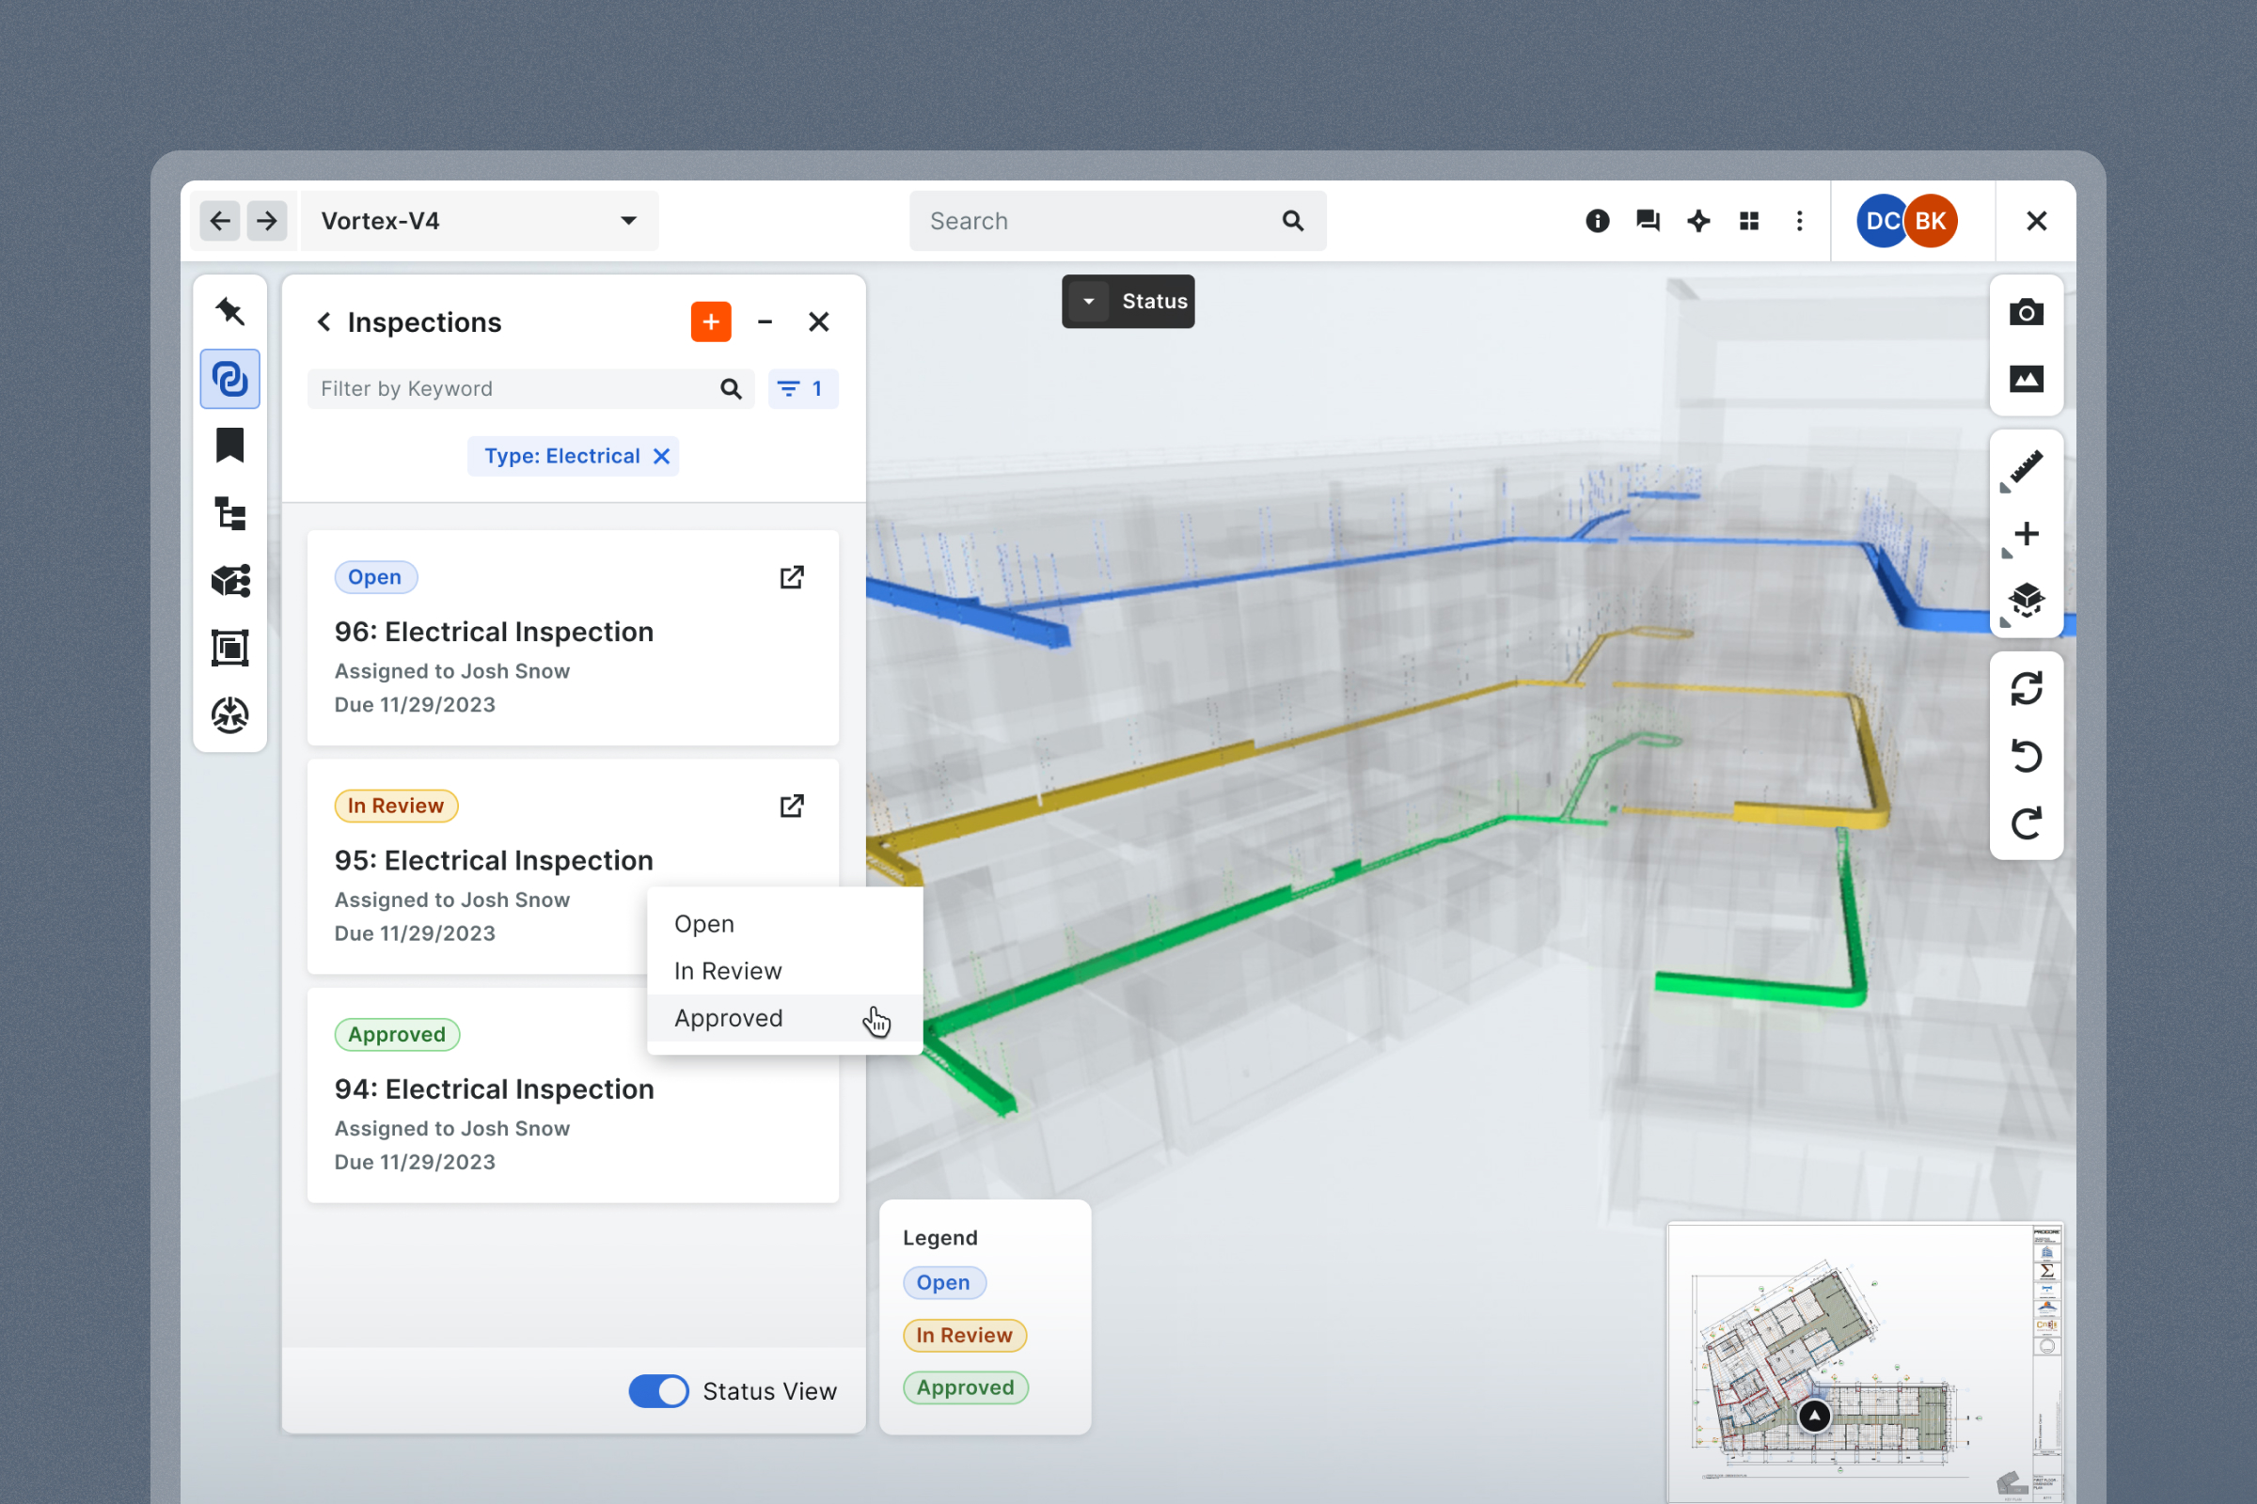Viewport: 2257px width, 1504px height.
Task: Remove the Type: Electrical filter chip
Action: pyautogui.click(x=661, y=457)
